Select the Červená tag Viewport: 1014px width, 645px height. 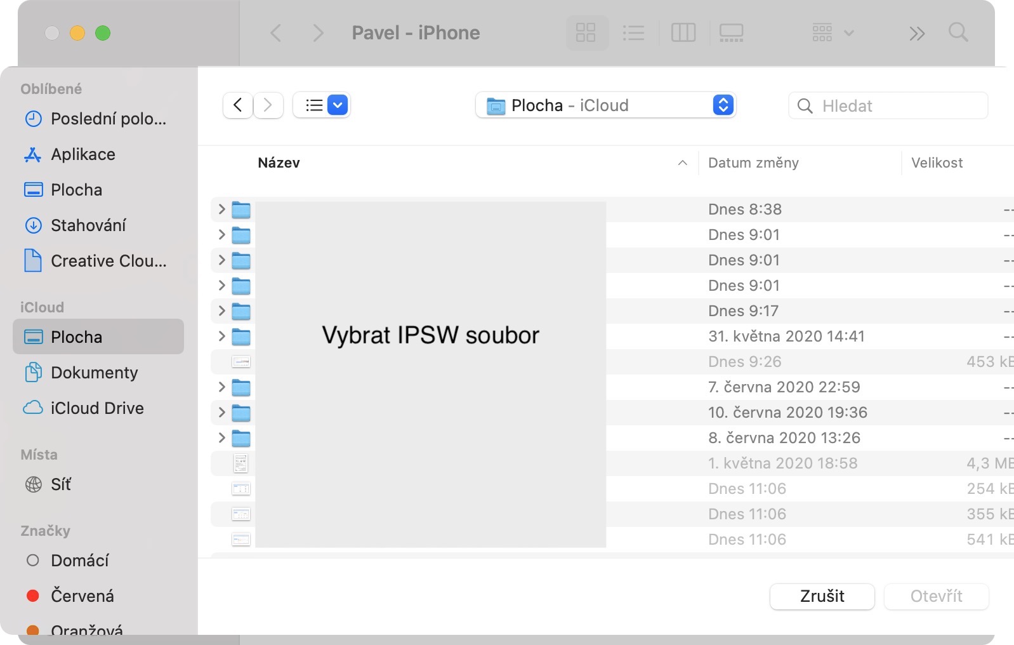coord(98,596)
